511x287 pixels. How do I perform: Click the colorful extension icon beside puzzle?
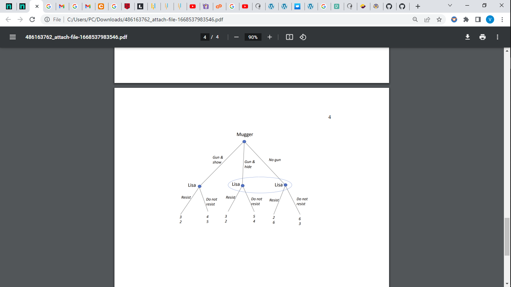pos(454,19)
